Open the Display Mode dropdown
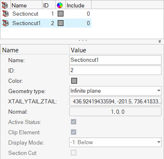 115,143
